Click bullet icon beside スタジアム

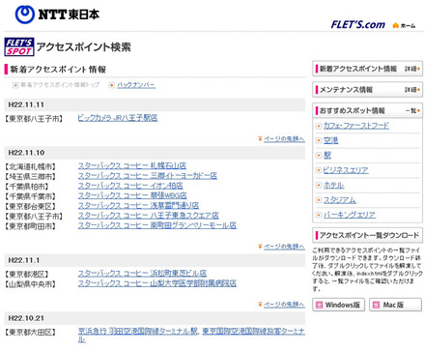(319, 200)
